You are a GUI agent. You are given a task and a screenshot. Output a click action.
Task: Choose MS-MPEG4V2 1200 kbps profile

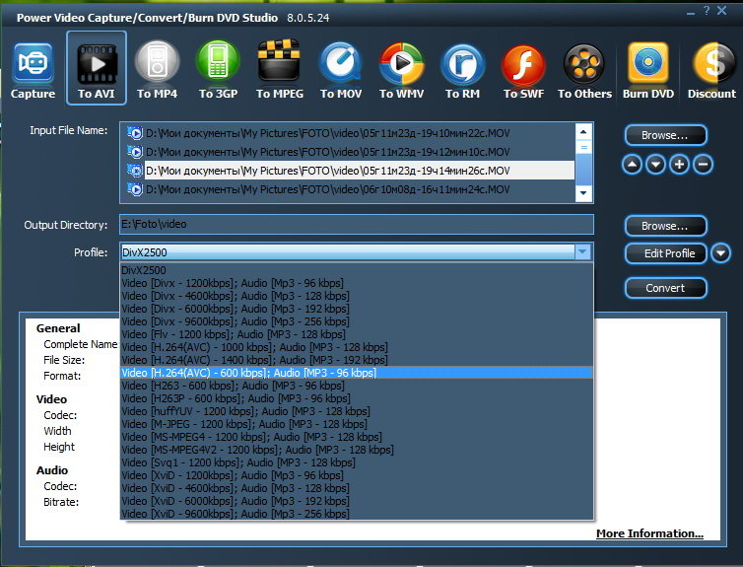(357, 450)
